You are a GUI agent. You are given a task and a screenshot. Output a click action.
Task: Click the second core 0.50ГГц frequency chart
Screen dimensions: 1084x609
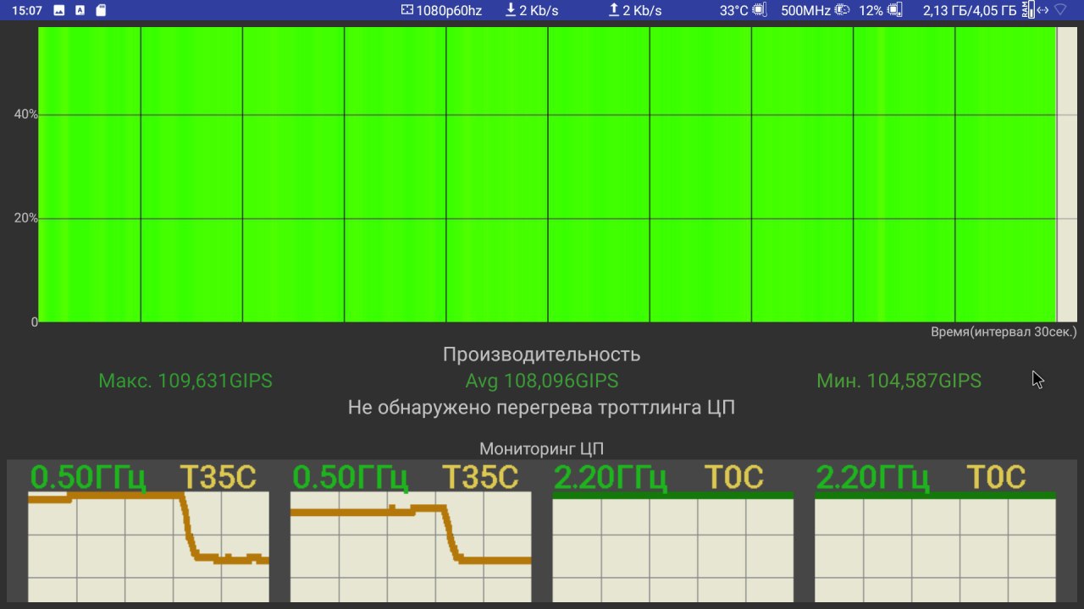(411, 547)
